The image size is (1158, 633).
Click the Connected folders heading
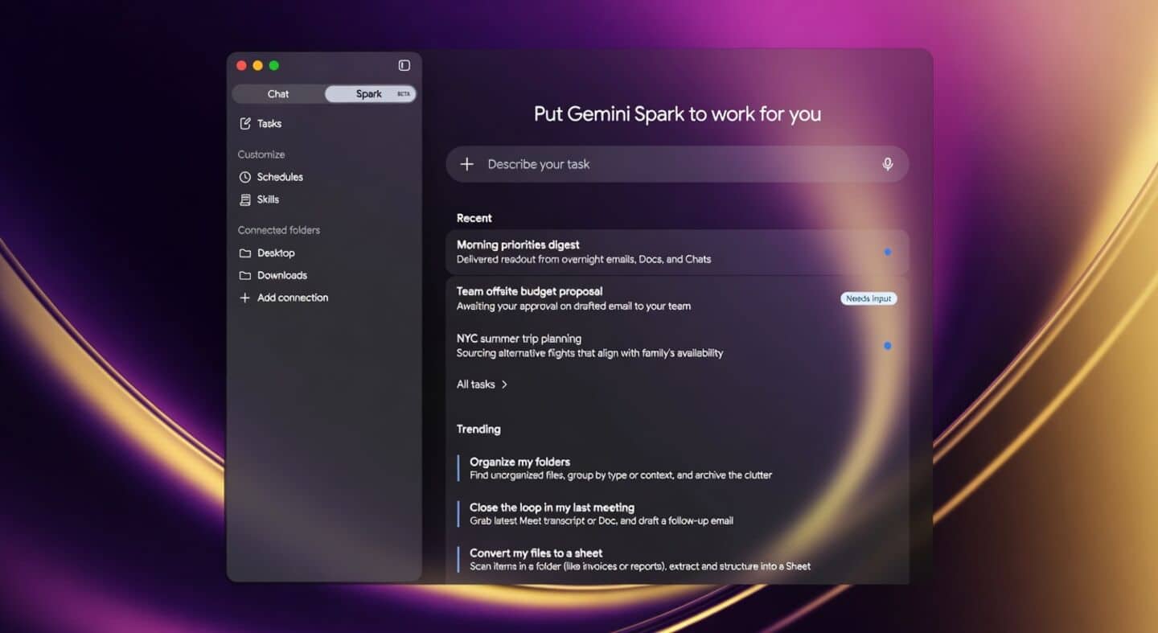[279, 230]
